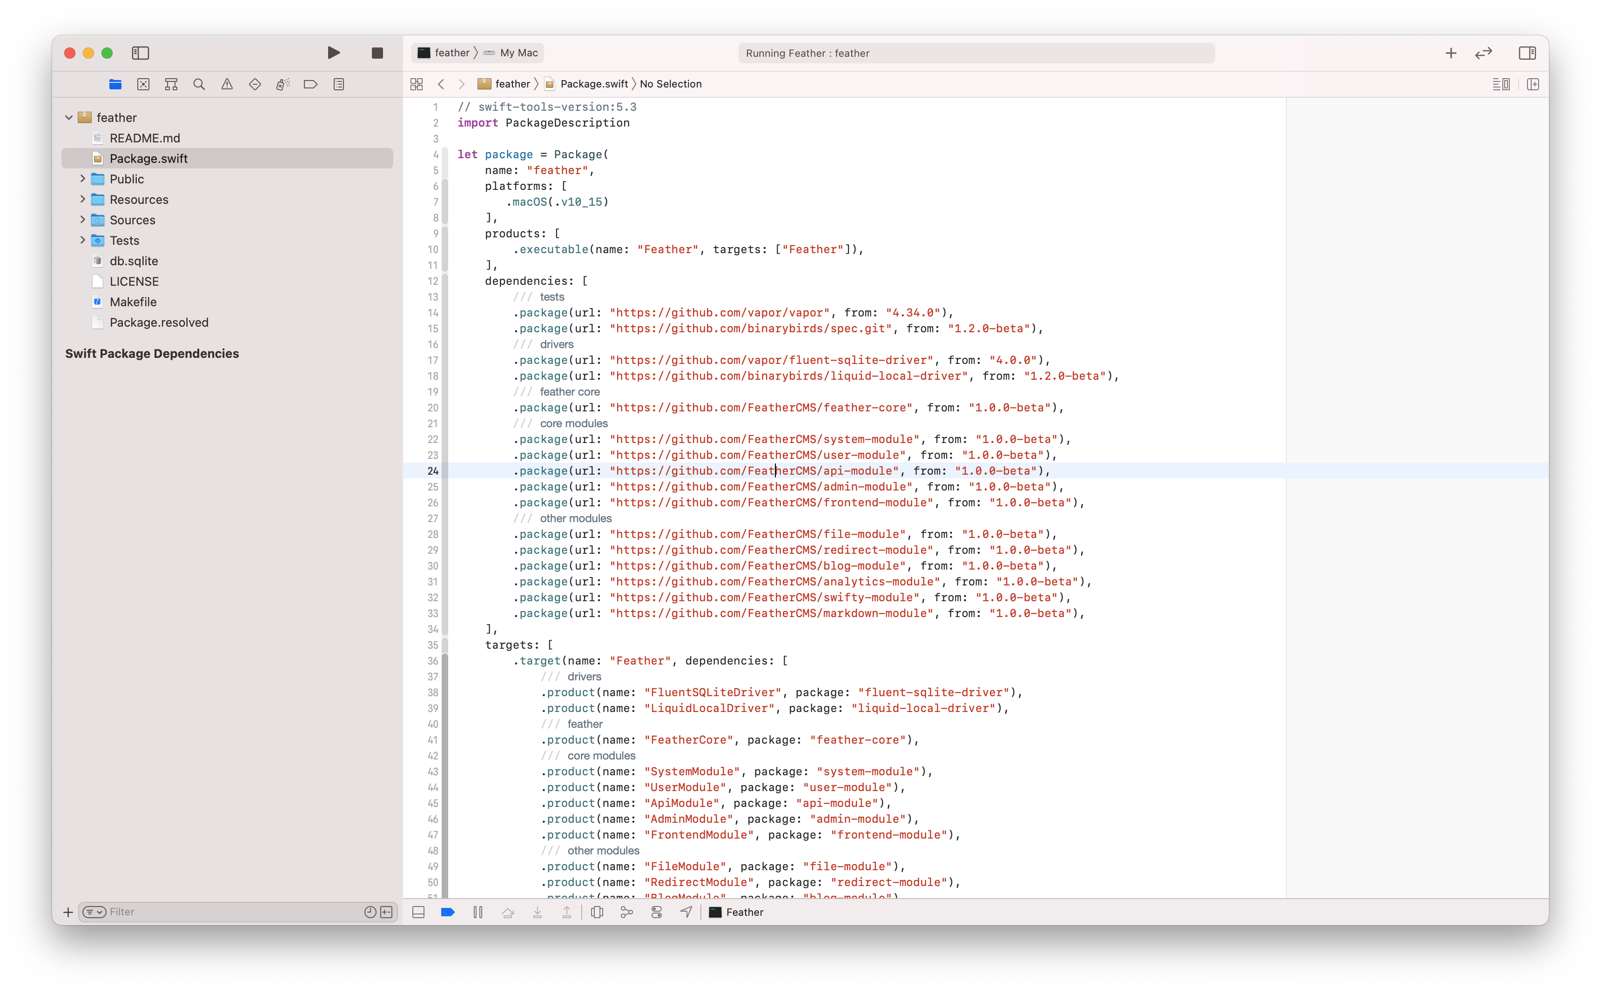Open the Debug navigator
Image resolution: width=1601 pixels, height=994 pixels.
click(x=283, y=84)
